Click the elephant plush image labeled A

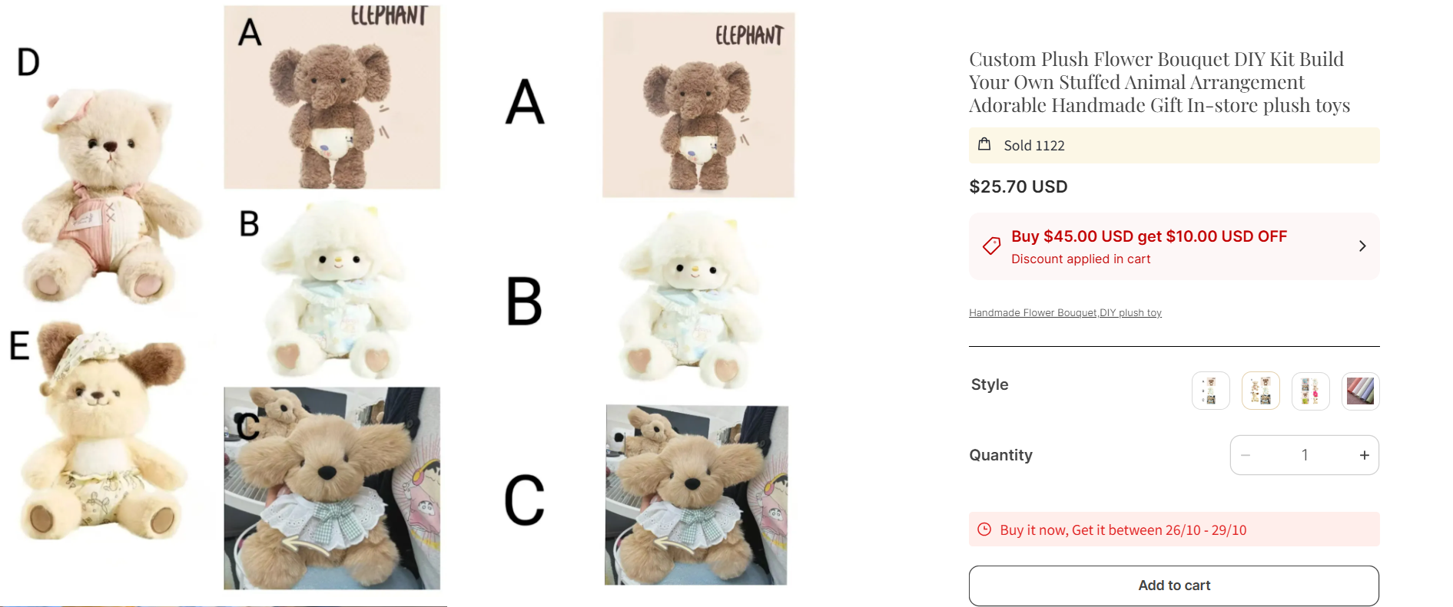coord(698,105)
